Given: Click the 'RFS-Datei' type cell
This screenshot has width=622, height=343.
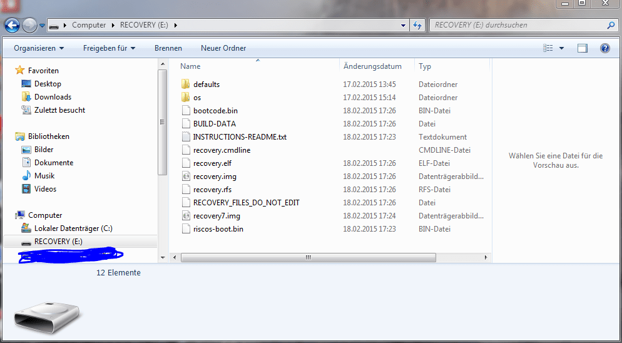Looking at the screenshot, I should point(435,190).
